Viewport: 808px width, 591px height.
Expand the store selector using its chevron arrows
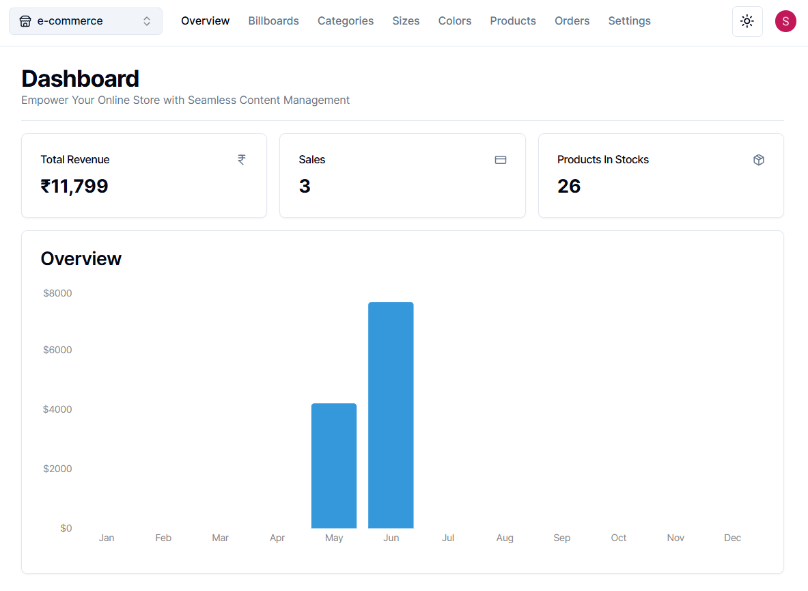click(x=147, y=21)
